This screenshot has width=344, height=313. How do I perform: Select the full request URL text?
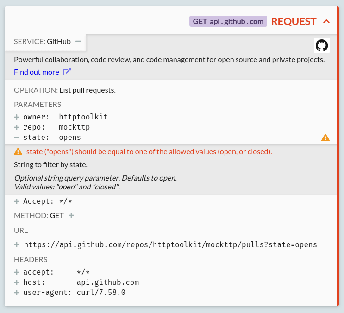170,244
